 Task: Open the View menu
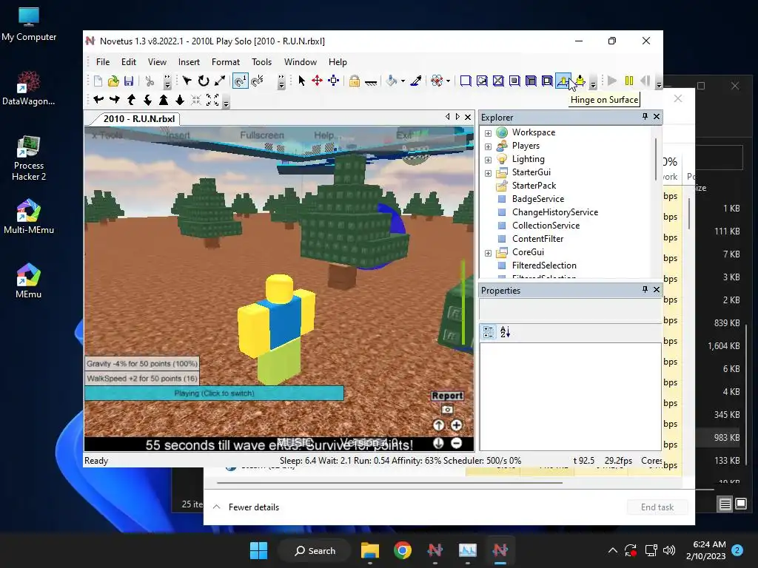point(157,62)
